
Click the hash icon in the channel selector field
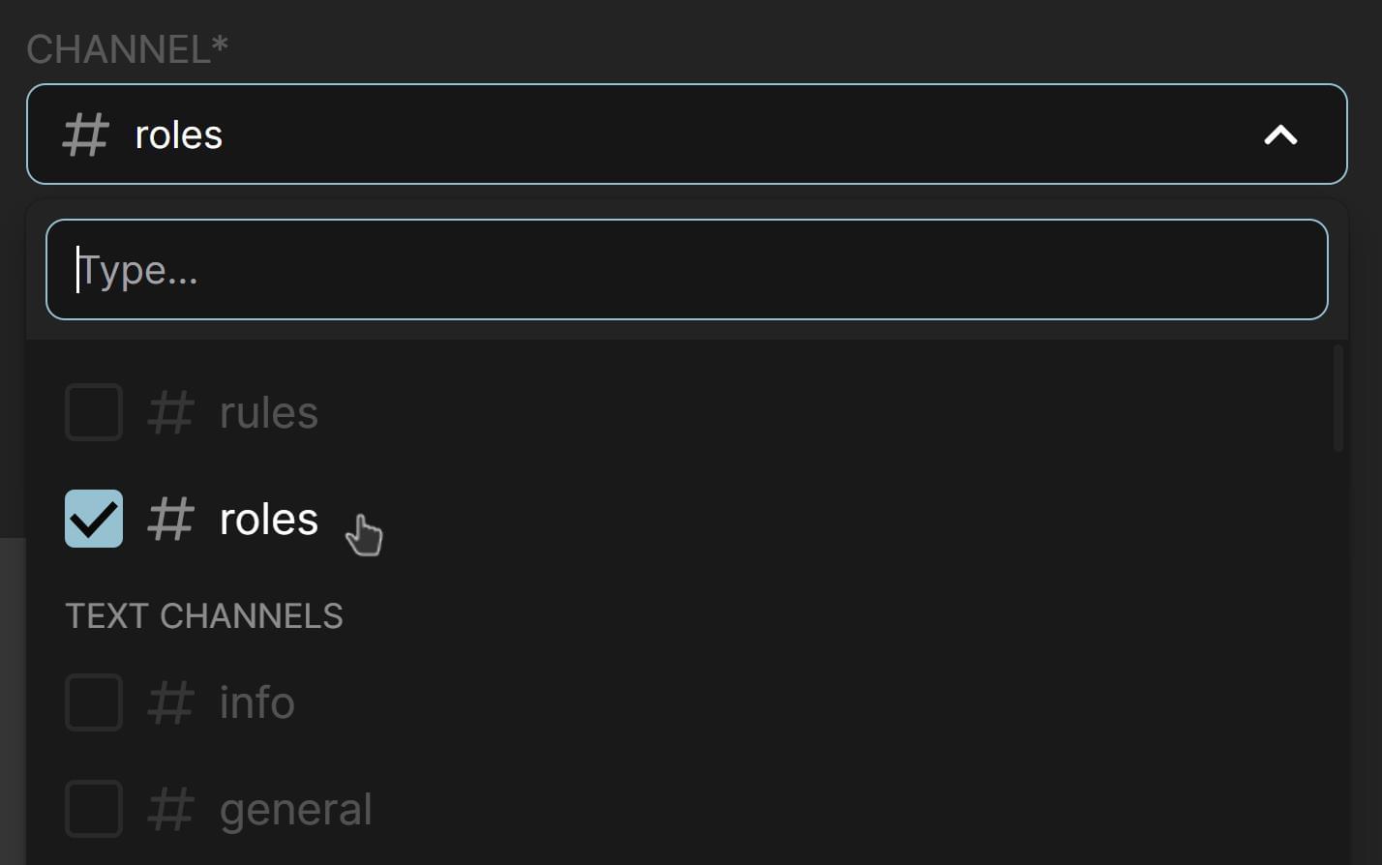(83, 134)
